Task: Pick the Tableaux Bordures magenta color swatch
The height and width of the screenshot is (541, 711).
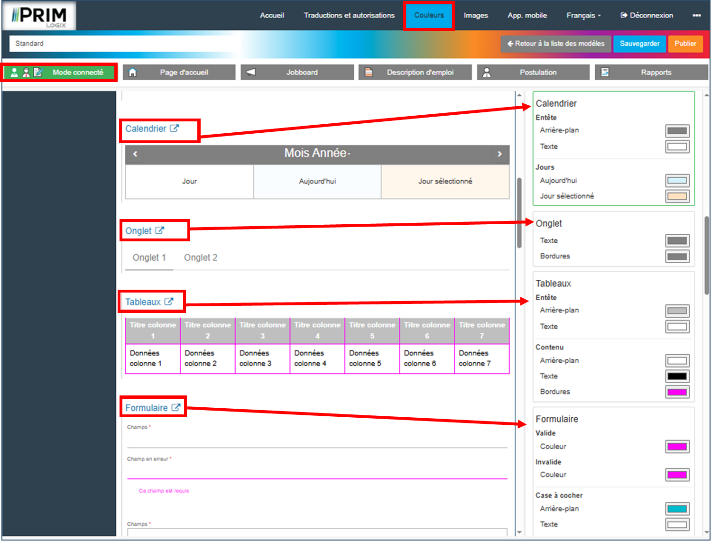Action: pos(677,392)
